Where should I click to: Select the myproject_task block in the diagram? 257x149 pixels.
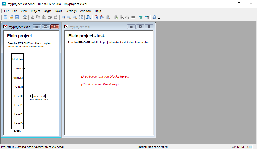click(x=39, y=96)
